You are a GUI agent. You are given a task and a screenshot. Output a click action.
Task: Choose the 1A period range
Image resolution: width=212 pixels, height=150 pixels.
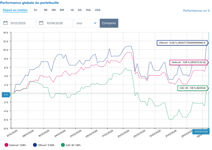click(72, 10)
